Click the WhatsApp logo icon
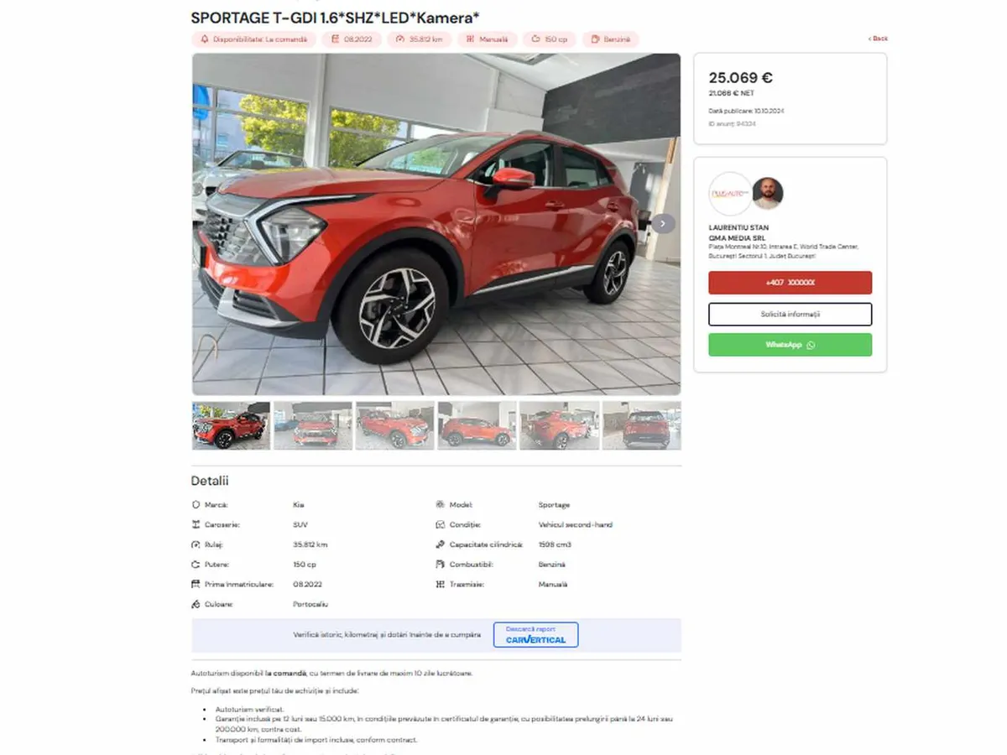This screenshot has width=1007, height=755. [x=811, y=345]
